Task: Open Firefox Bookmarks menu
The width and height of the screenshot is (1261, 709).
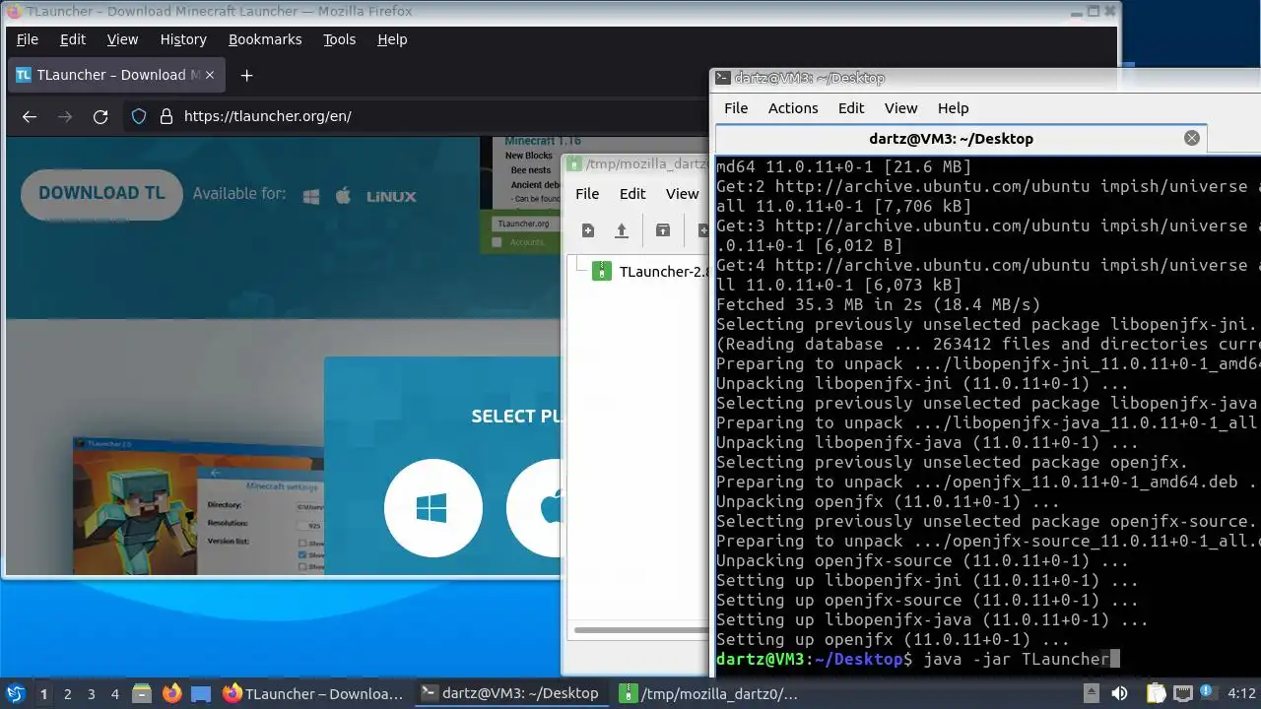Action: click(265, 39)
